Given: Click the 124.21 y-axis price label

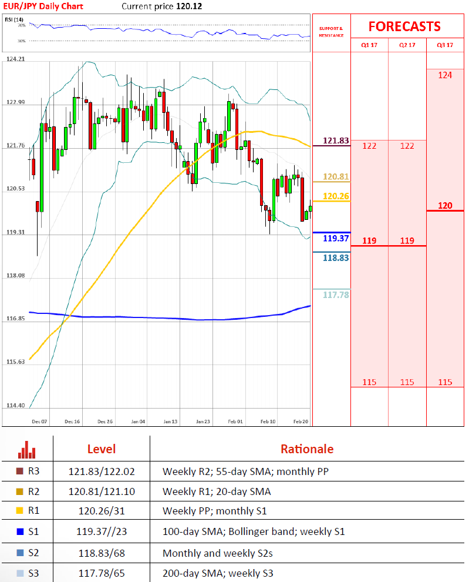Looking at the screenshot, I should [x=16, y=59].
